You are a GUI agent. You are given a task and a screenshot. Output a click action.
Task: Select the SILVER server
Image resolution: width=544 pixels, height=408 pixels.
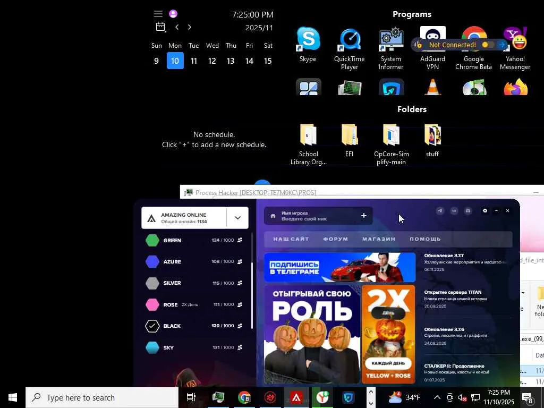pos(194,283)
